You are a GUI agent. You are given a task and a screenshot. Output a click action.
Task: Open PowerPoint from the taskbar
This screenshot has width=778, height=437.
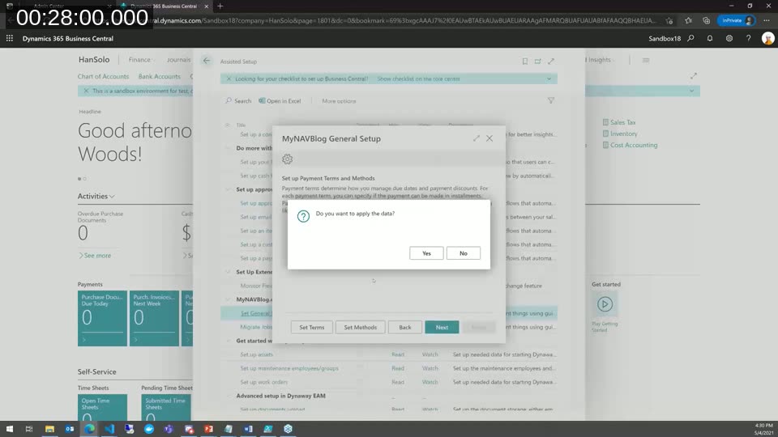208,429
